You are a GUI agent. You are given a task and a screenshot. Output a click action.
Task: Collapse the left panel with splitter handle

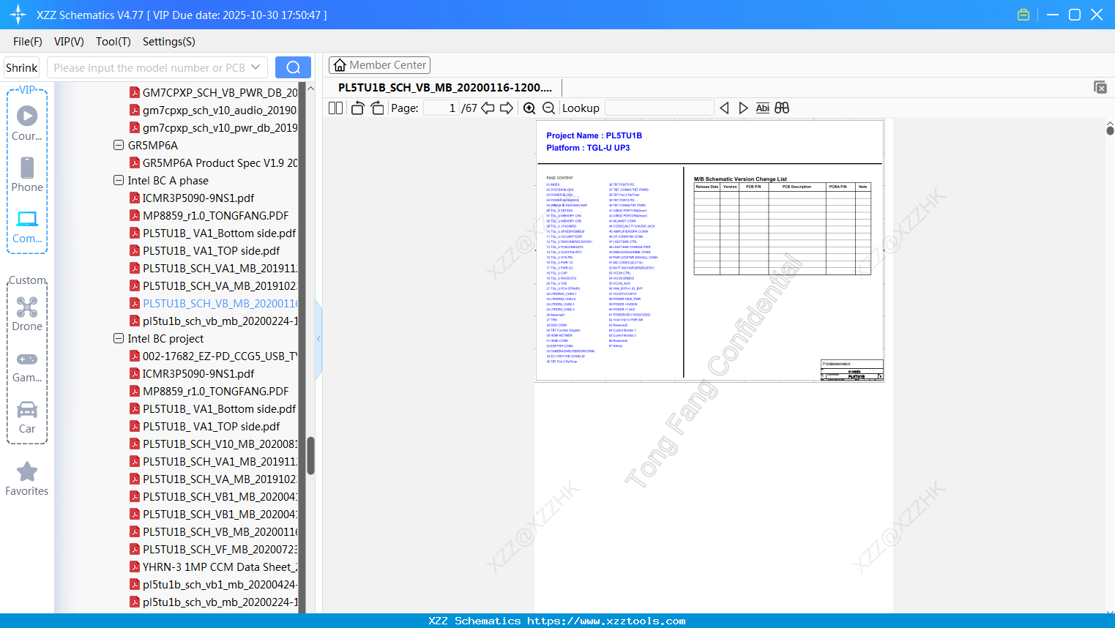[318, 339]
